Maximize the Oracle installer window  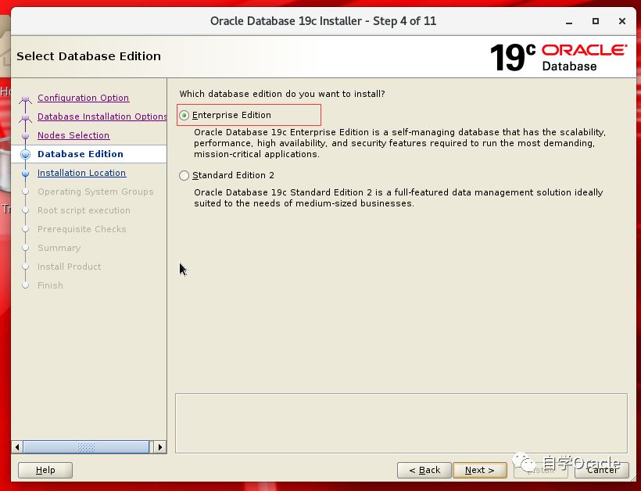(596, 21)
